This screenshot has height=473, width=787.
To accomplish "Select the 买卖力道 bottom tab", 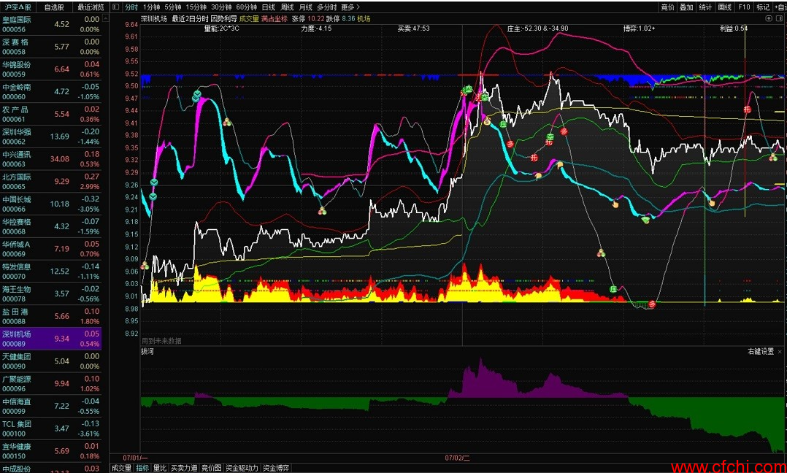I will 184,467.
